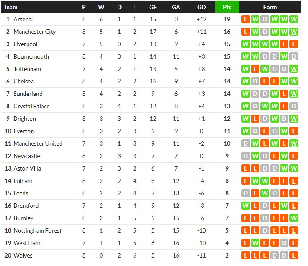This screenshot has width=308, height=266.
Task: Click Nottingham Forest's only draw form badge
Action: point(265,230)
